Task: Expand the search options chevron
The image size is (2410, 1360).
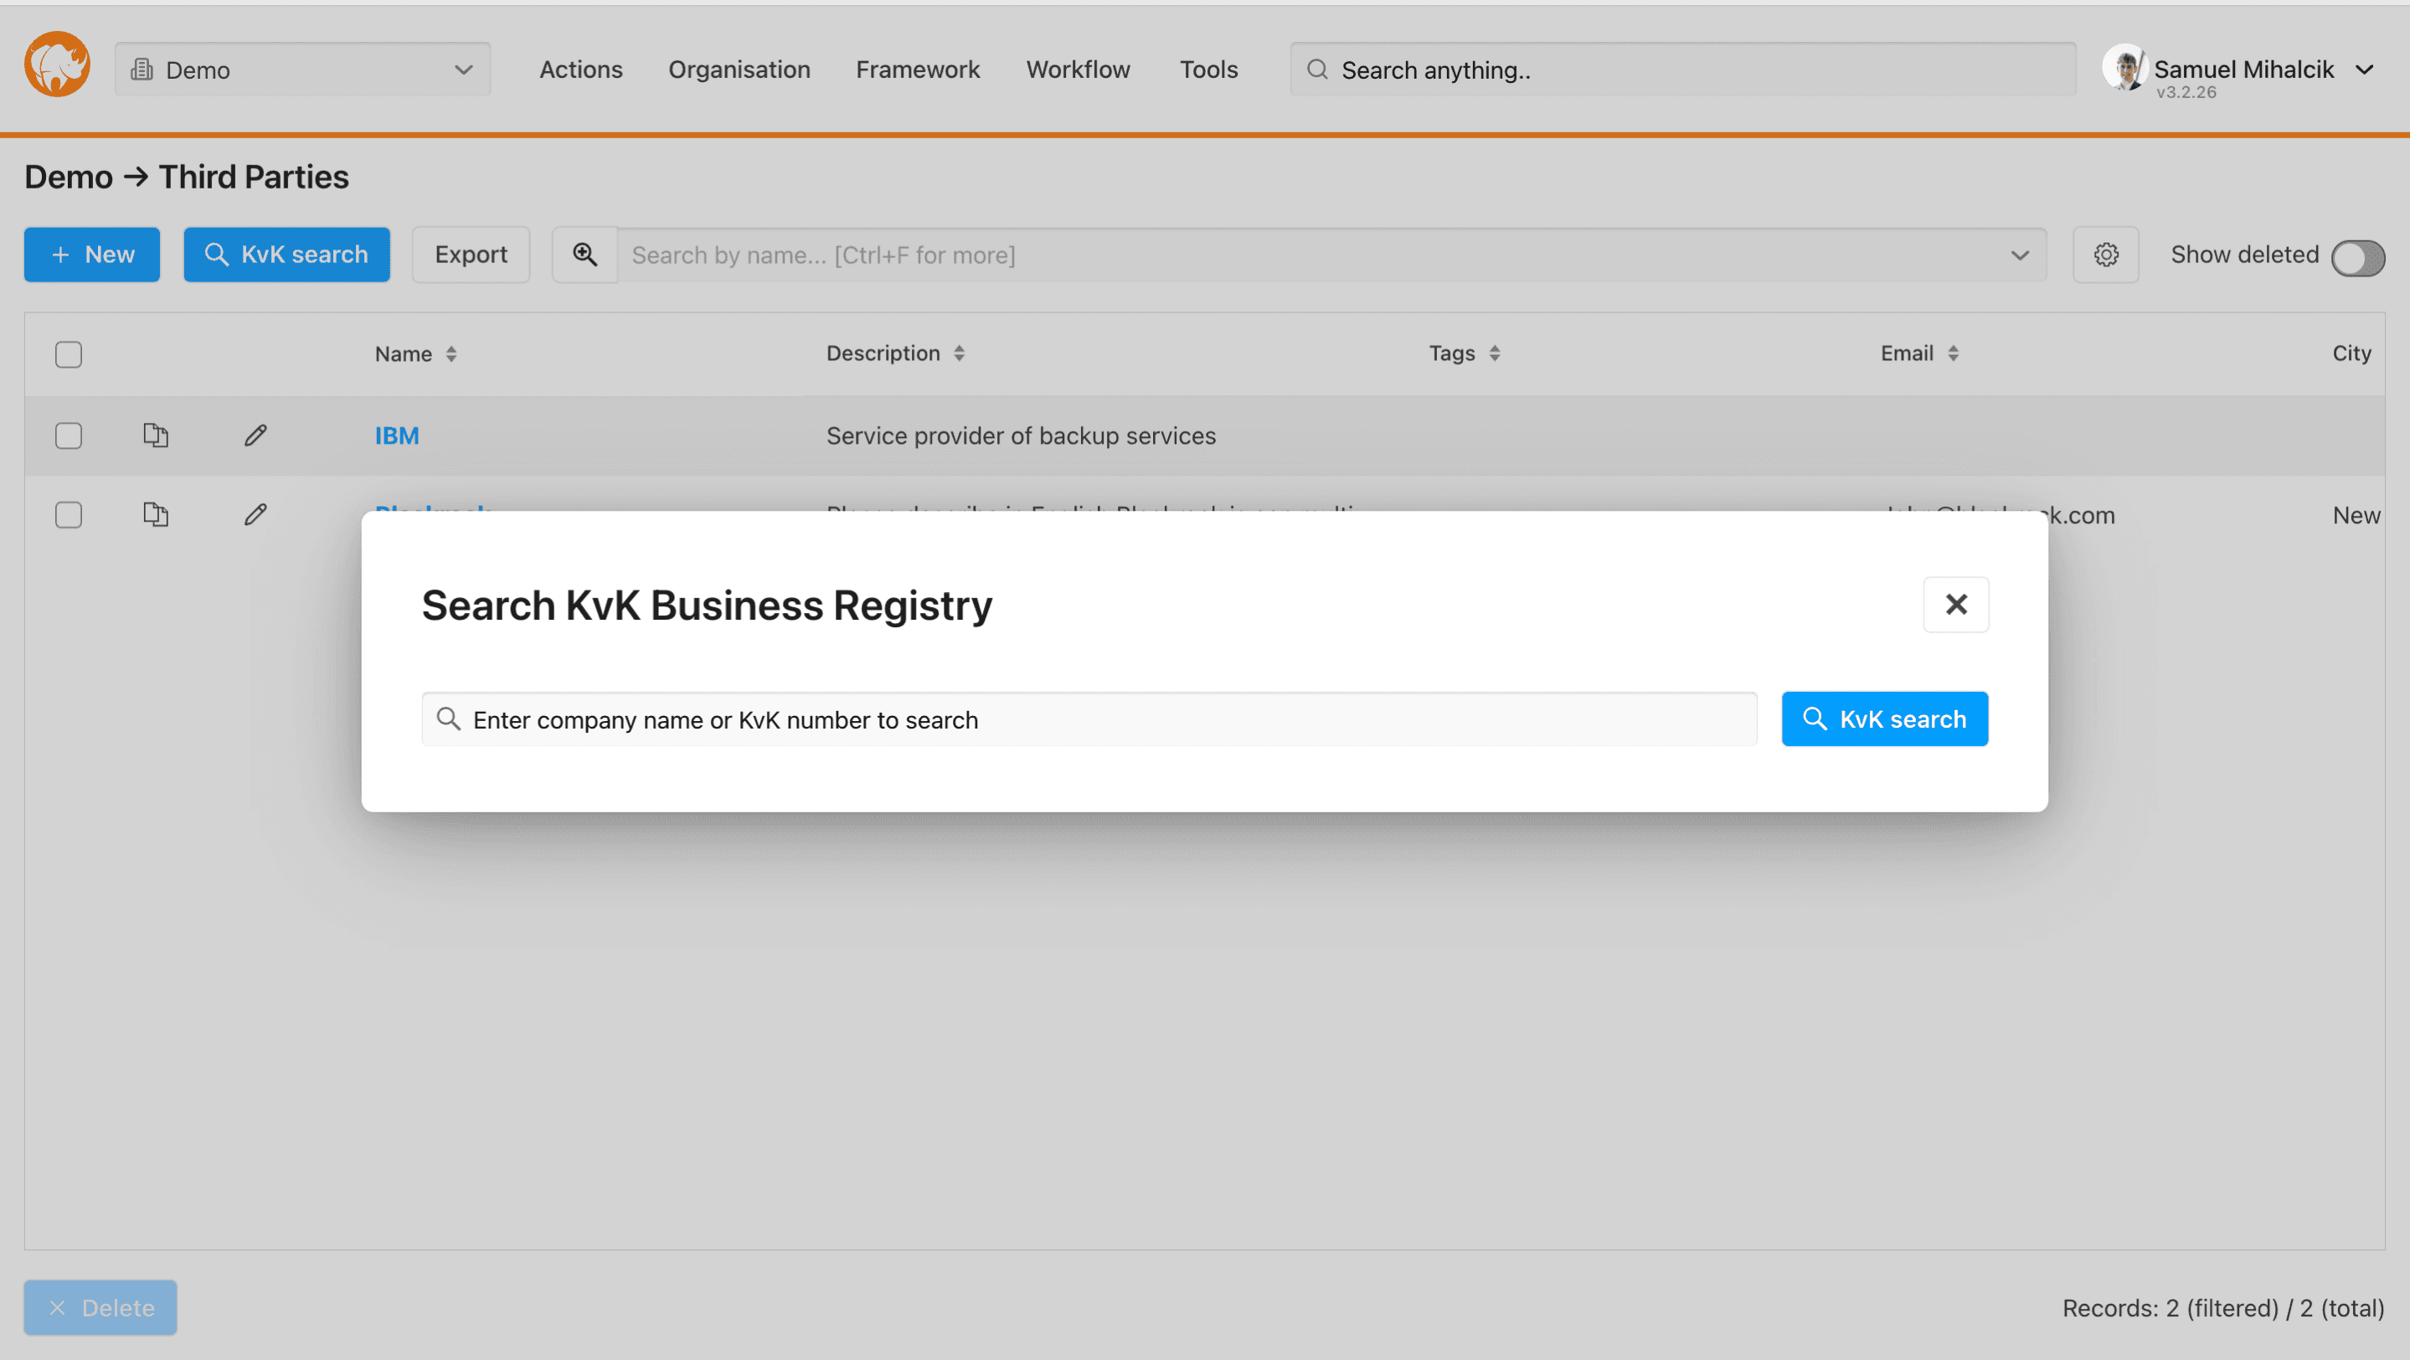Action: tap(2018, 254)
